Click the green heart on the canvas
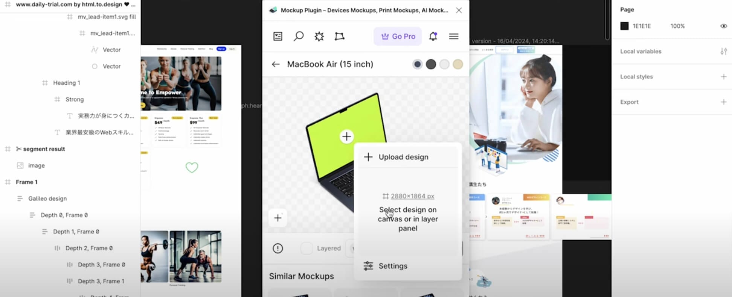 (x=192, y=167)
